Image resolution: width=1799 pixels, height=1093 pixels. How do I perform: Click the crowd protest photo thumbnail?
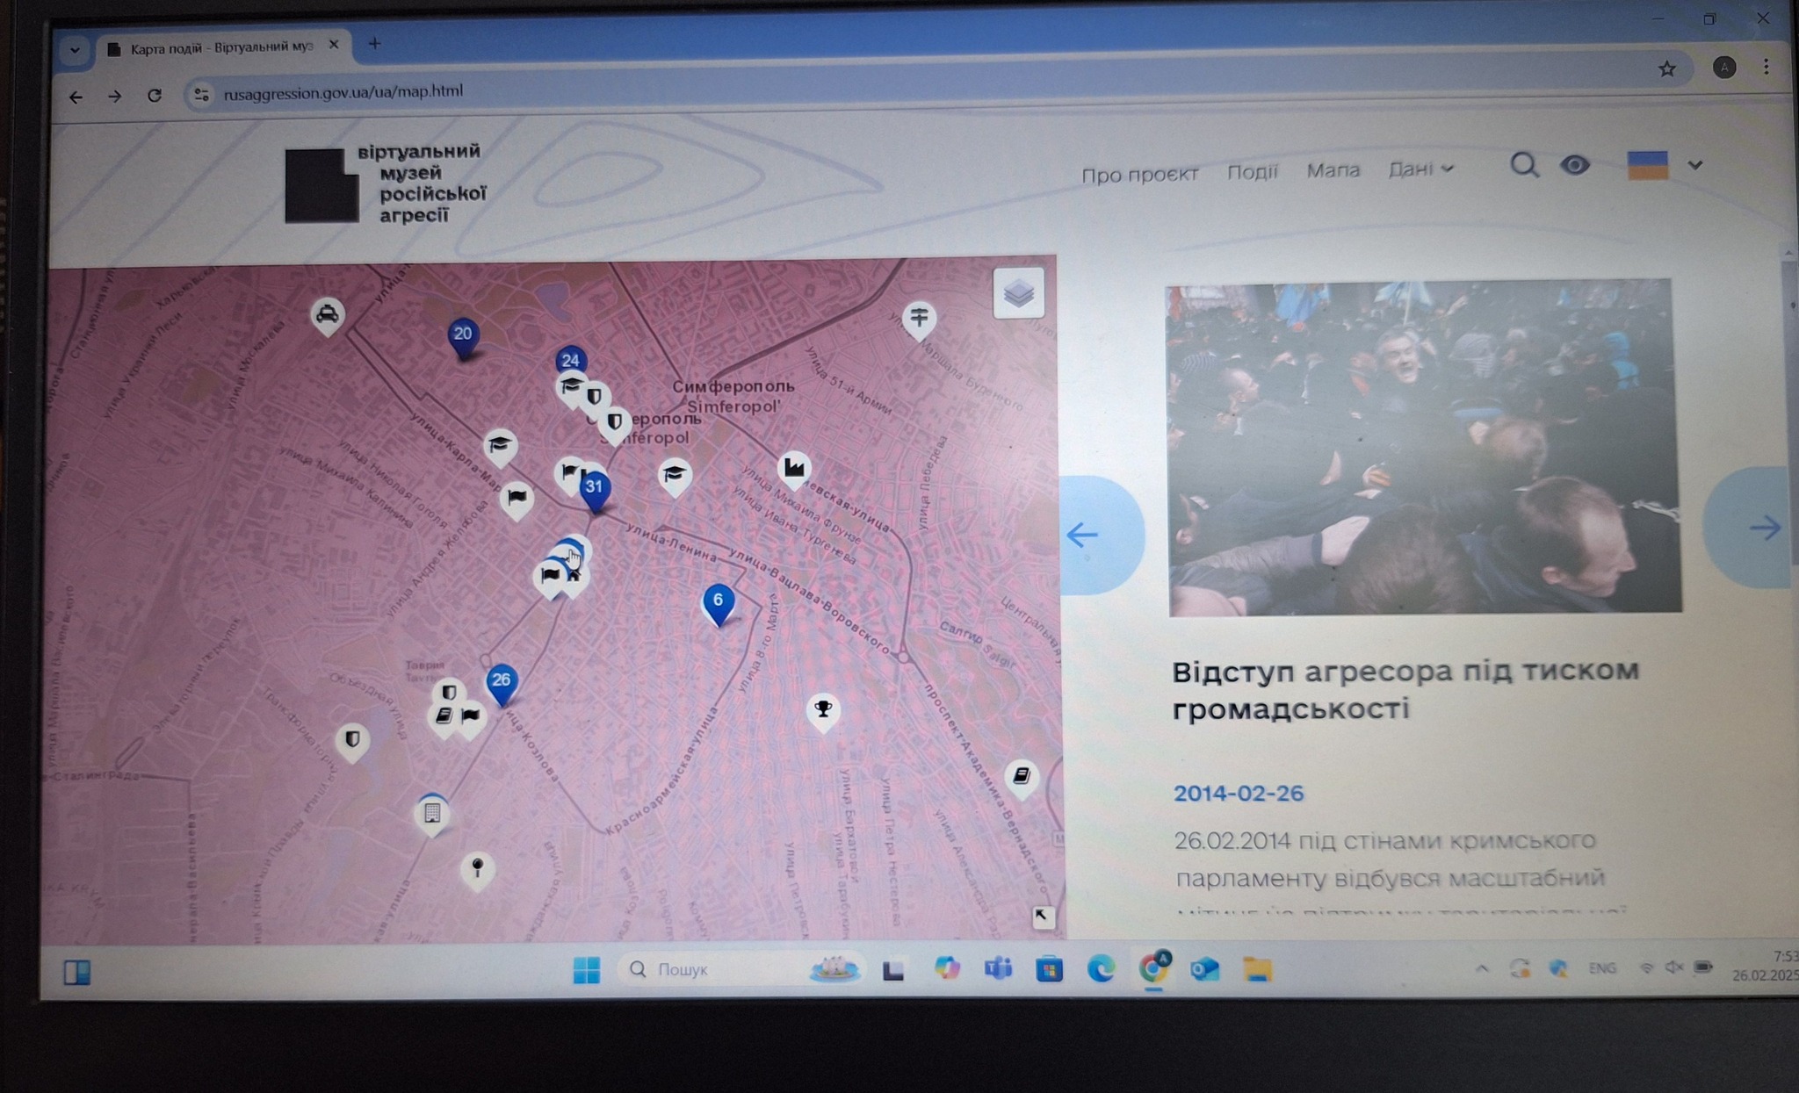coord(1423,448)
